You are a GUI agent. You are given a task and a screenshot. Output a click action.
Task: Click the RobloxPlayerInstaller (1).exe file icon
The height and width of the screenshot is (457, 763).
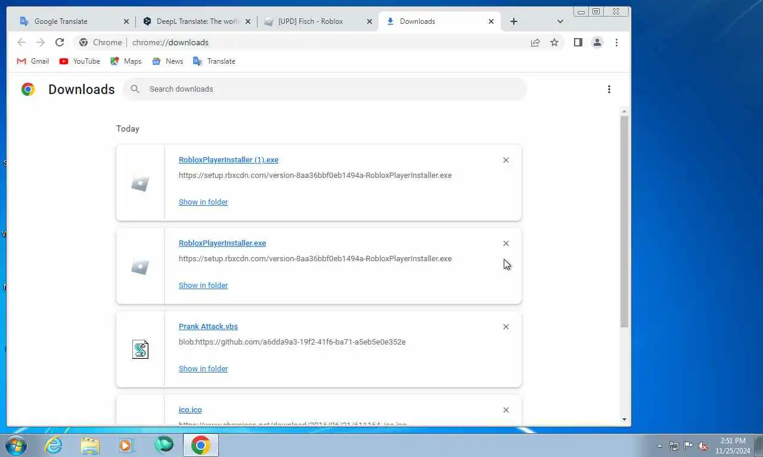click(140, 184)
